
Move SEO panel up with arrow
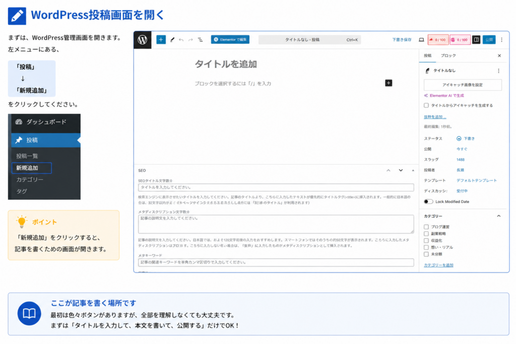click(389, 170)
